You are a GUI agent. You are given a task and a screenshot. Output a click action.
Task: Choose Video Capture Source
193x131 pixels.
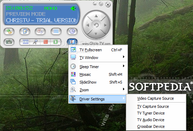[x=156, y=98]
